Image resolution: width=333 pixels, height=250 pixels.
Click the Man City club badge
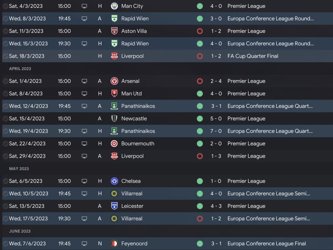114,6
